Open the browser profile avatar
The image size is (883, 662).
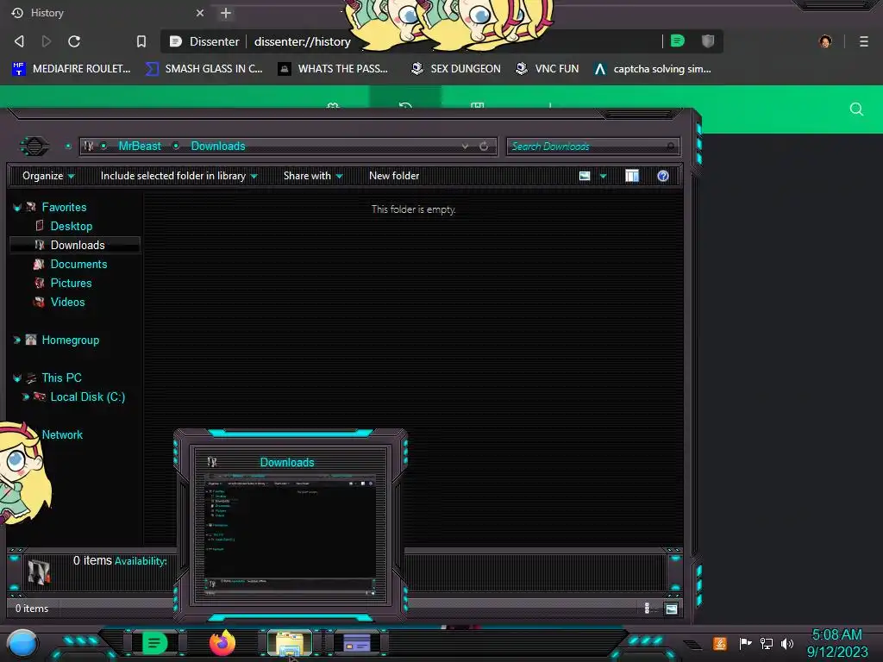click(825, 41)
